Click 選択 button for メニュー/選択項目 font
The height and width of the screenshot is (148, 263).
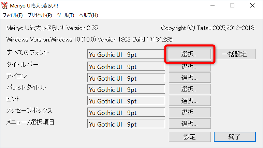coord(190,124)
